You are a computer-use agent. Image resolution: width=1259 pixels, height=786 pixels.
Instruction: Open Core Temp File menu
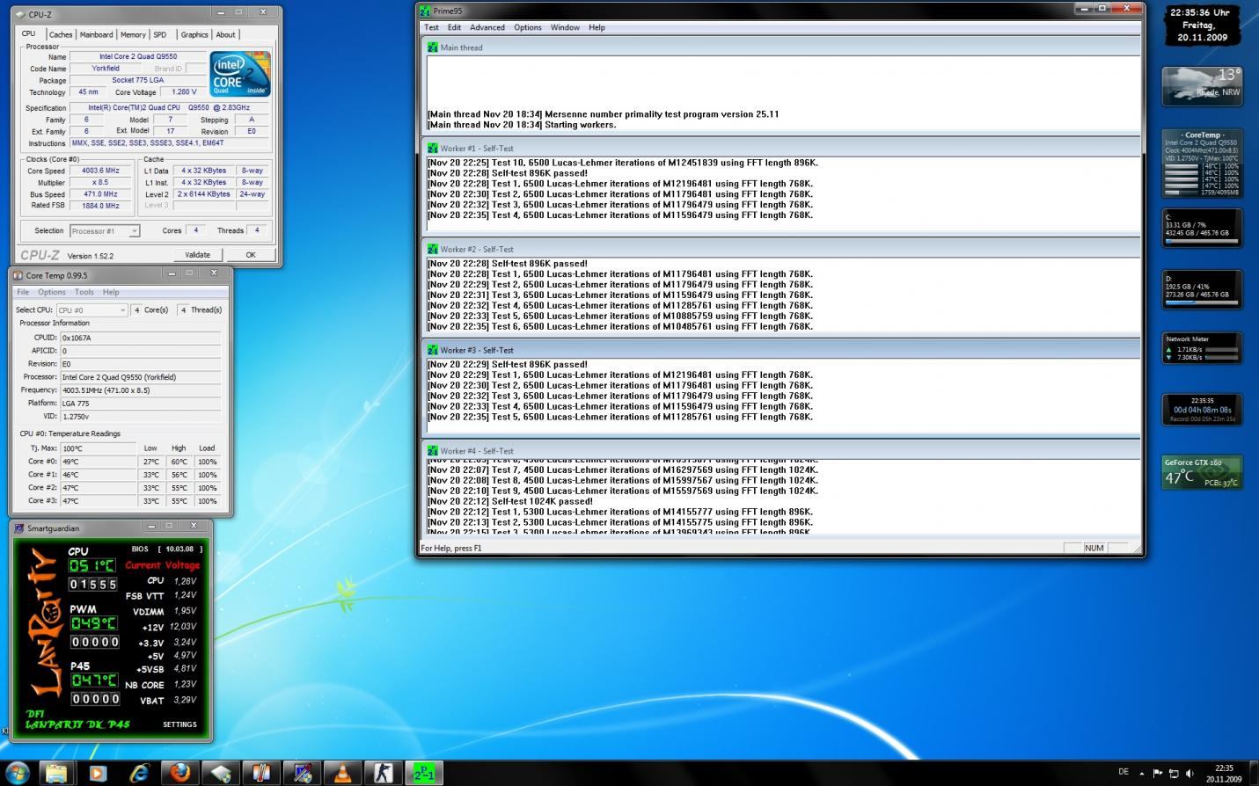pos(23,292)
